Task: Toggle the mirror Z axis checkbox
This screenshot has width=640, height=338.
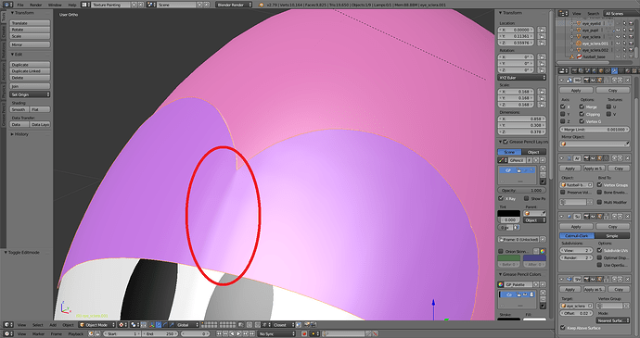Action: point(563,121)
